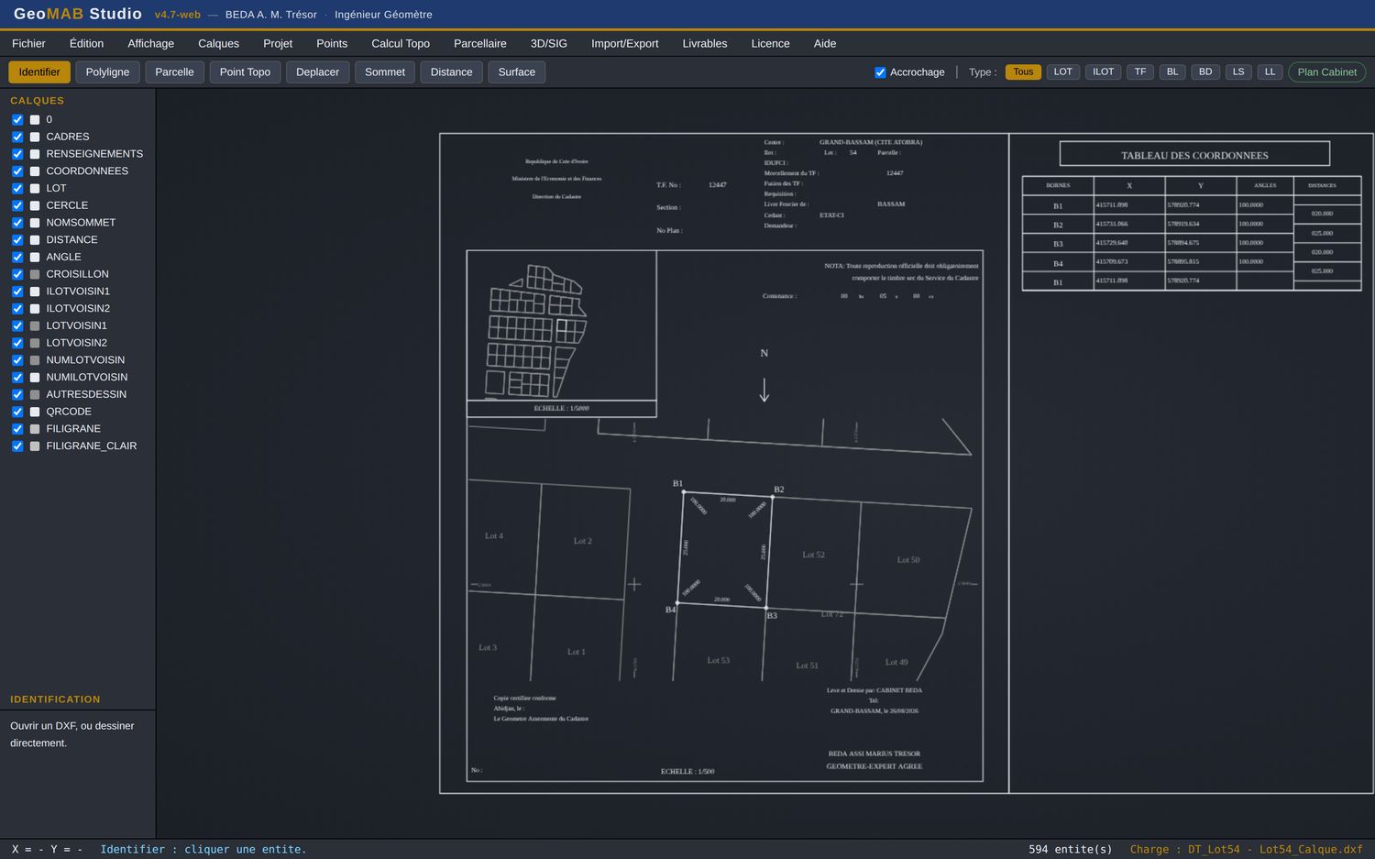Click the Plan Cabinet button
Screen dimensions: 1375x859
[1326, 72]
